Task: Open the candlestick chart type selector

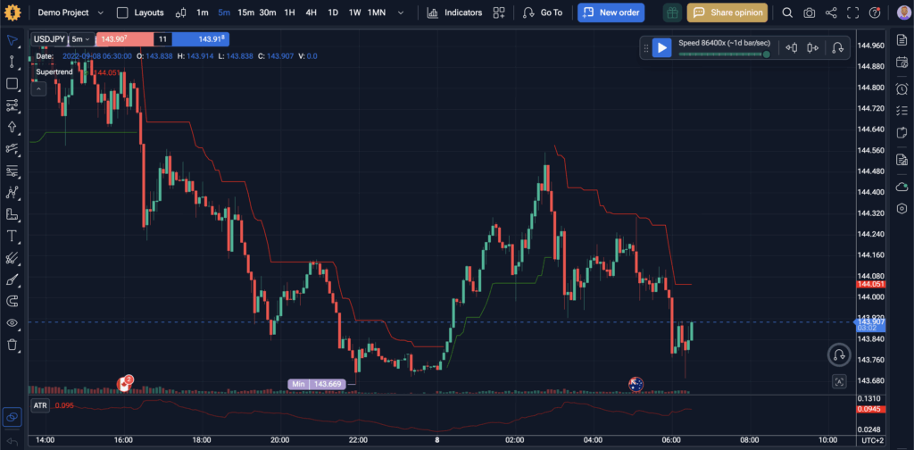Action: pyautogui.click(x=180, y=12)
